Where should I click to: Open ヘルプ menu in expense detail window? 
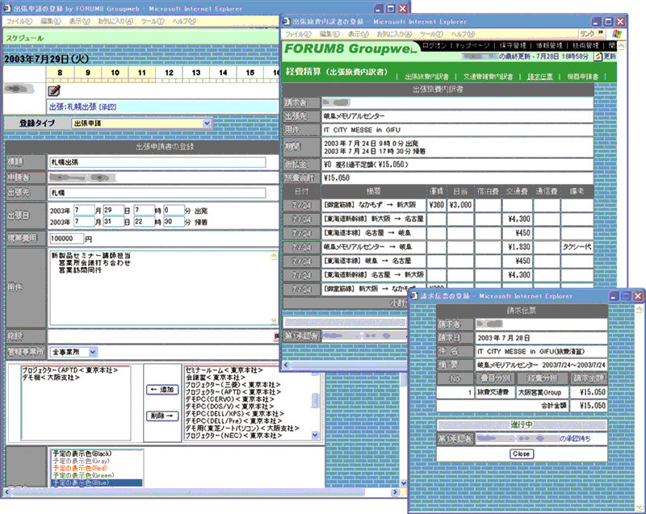[463, 34]
